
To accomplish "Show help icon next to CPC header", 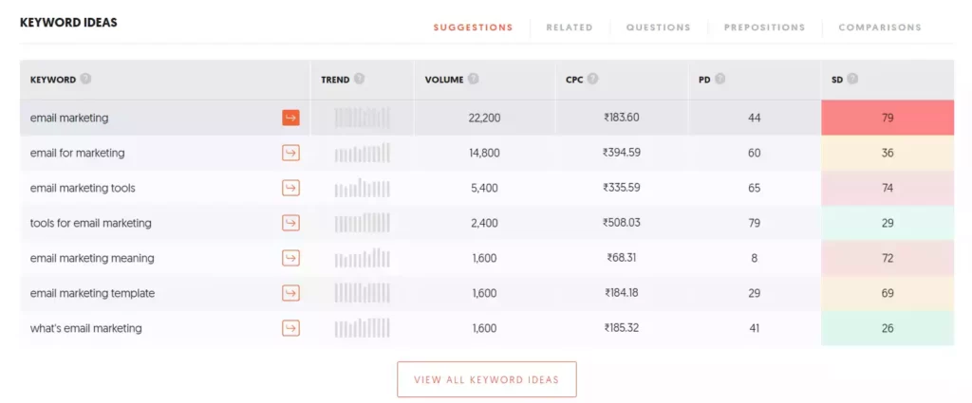I will click(x=592, y=80).
